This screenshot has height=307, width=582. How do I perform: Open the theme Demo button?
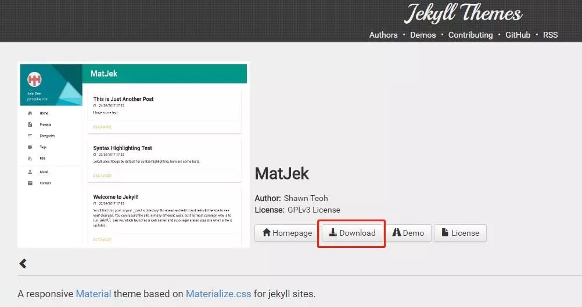point(408,233)
